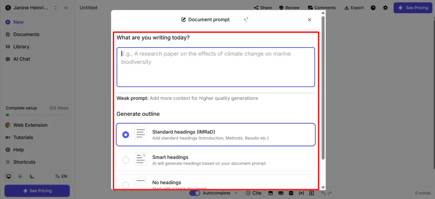
Task: Toggle the Autocomplete switch
Action: pos(195,193)
